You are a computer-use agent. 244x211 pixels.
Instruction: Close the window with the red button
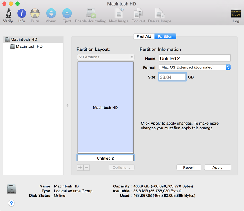click(x=4, y=4)
